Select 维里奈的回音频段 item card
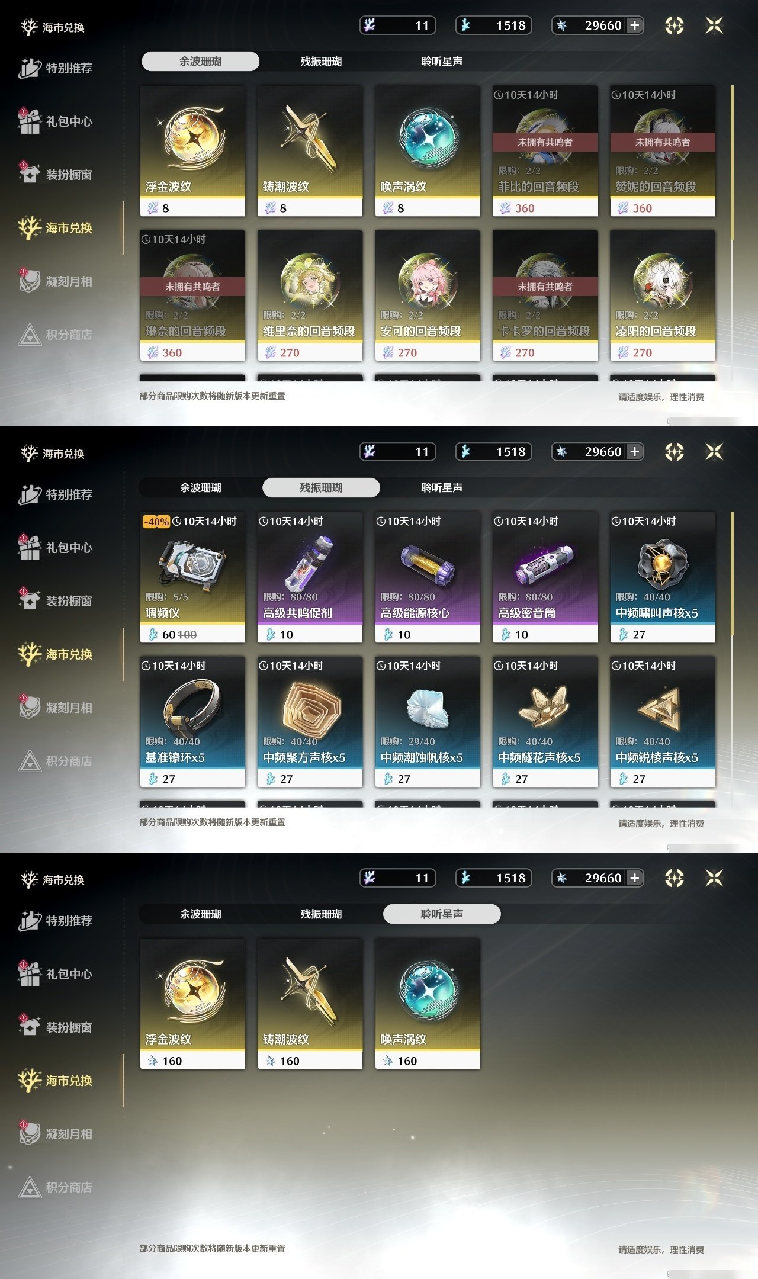Image resolution: width=758 pixels, height=1279 pixels. 310,295
